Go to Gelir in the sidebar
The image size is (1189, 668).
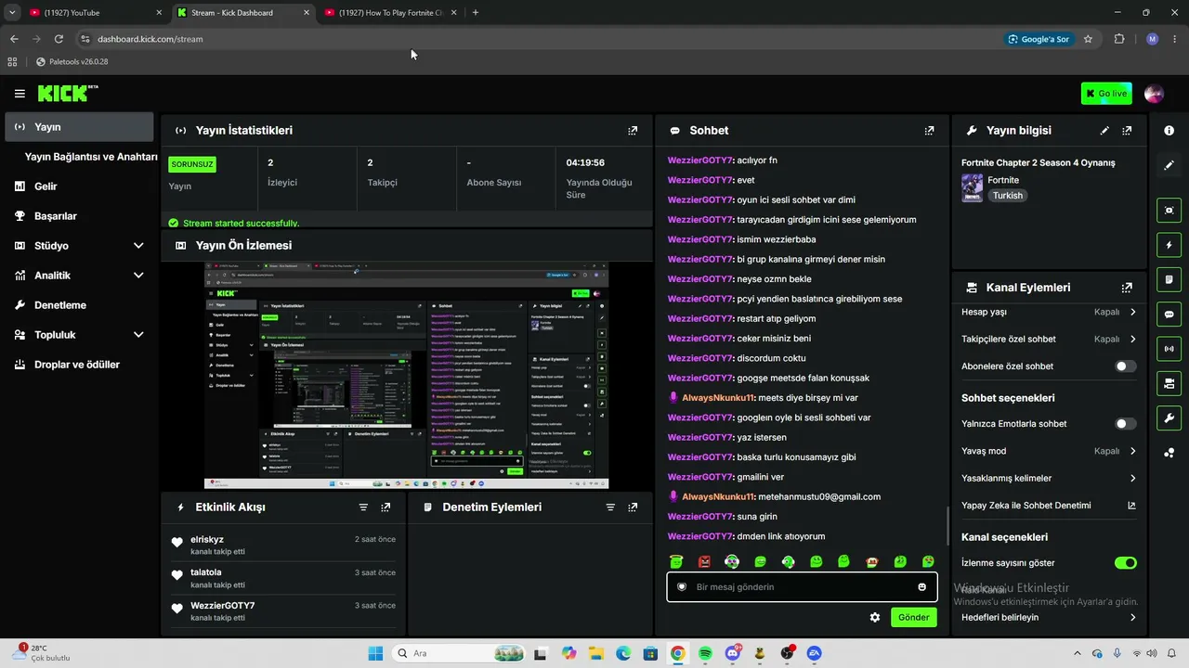coord(79,186)
